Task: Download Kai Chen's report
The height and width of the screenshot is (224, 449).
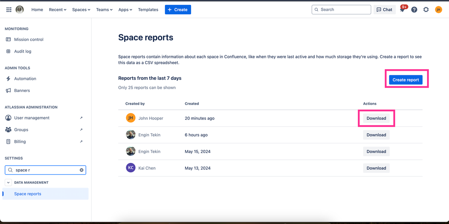Action: pos(376,168)
